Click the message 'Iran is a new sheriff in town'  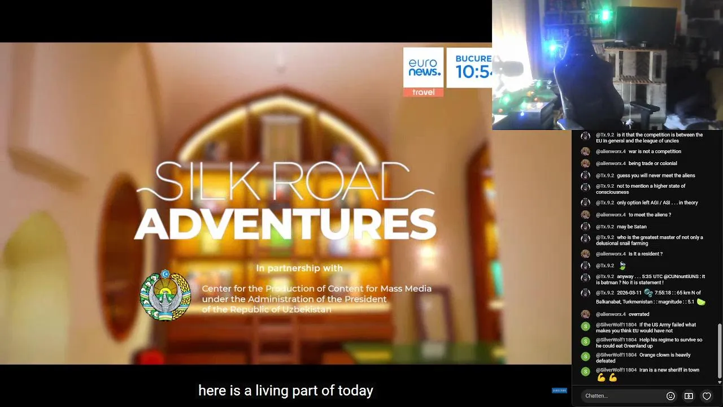(669, 370)
